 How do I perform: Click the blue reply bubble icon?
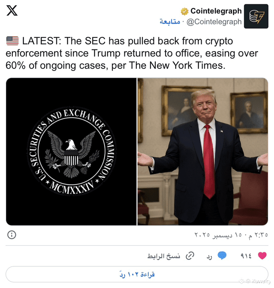(x=222, y=255)
